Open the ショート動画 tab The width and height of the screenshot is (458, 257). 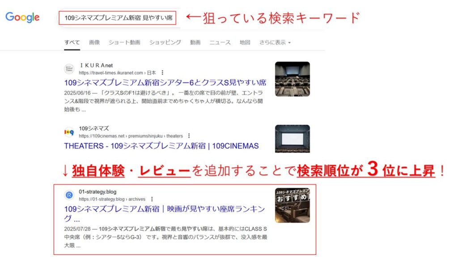click(x=124, y=42)
